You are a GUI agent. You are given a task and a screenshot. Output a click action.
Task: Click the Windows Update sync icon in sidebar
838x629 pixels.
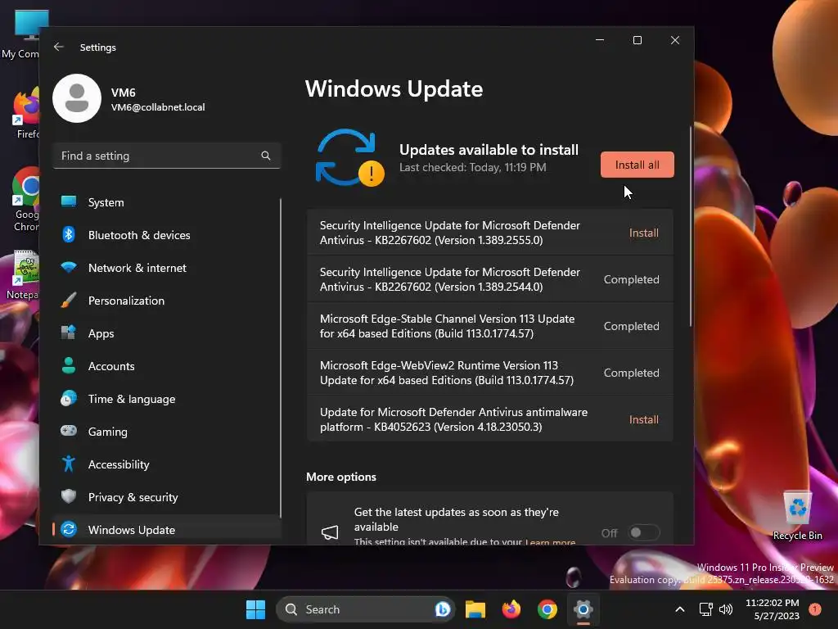(x=69, y=530)
